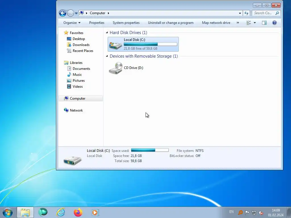The image size is (291, 218).
Task: Click the C: drive capacity bar
Action: coord(151,44)
